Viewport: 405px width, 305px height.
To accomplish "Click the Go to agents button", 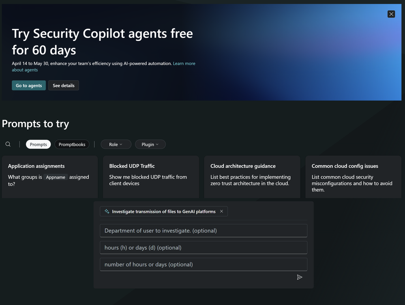I will coord(29,86).
